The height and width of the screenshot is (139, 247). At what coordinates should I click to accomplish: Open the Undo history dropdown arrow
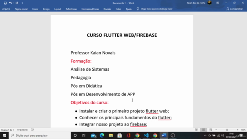(x=13, y=3)
